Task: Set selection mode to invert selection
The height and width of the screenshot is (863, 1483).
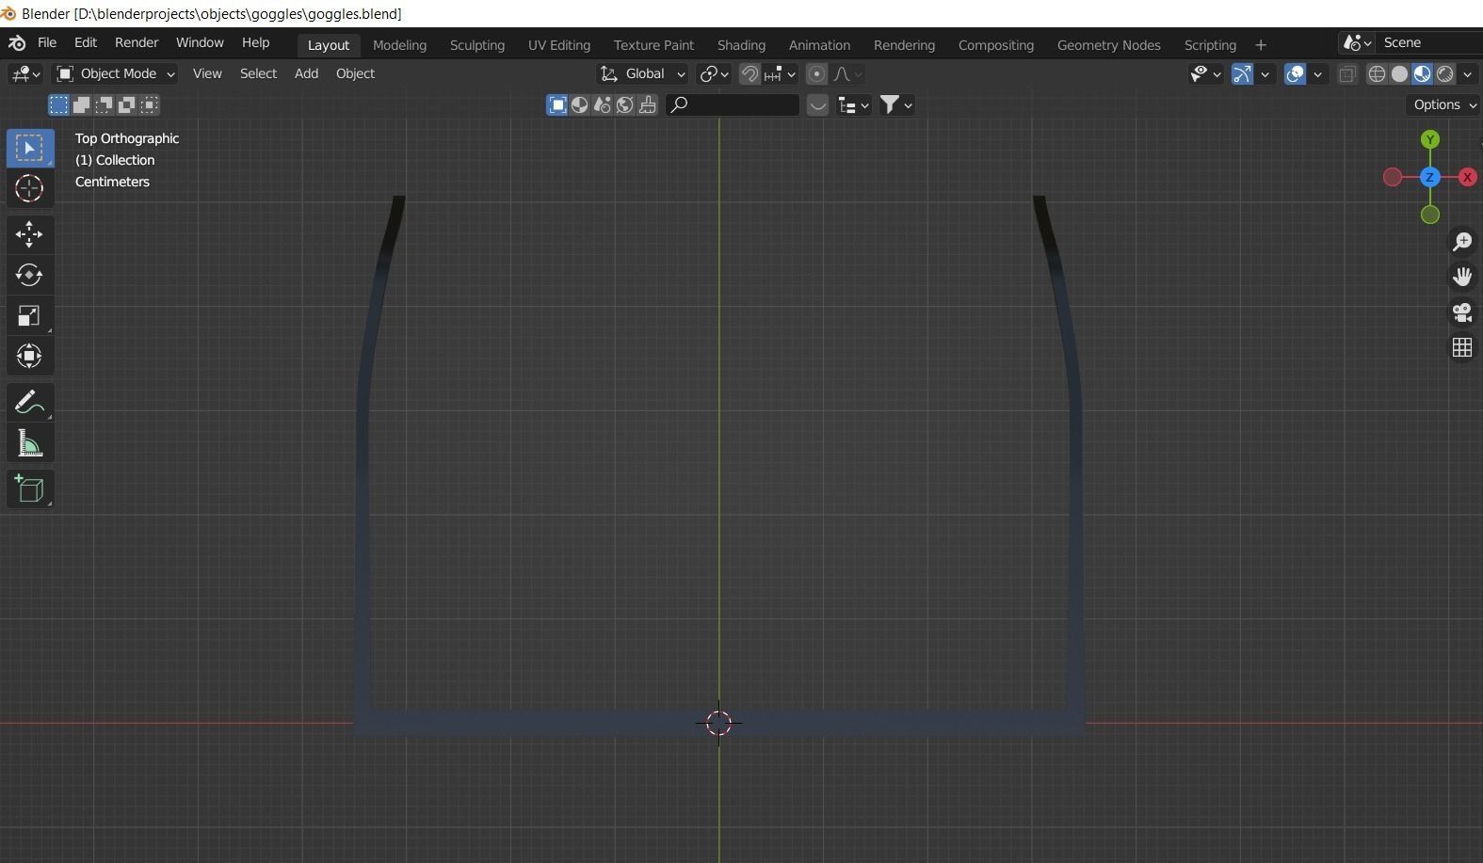Action: [x=126, y=104]
